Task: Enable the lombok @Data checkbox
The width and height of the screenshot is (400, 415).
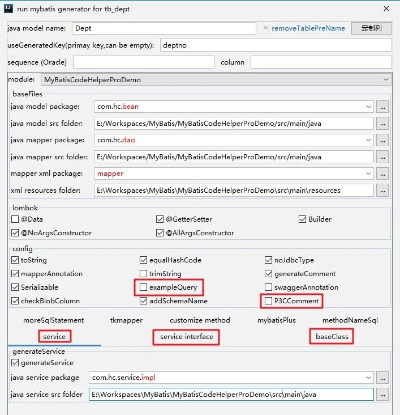Action: (15, 219)
